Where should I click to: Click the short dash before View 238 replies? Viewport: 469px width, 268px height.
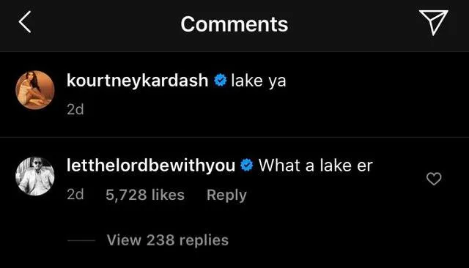pos(81,240)
